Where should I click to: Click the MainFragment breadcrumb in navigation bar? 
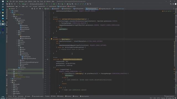coord(62,6)
